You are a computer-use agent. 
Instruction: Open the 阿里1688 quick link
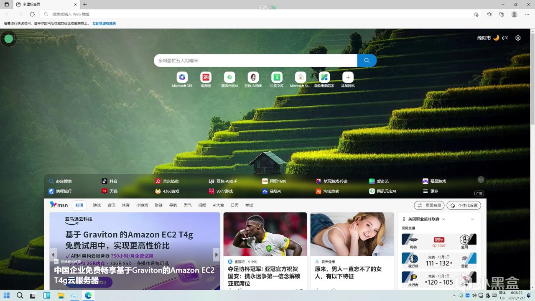[274, 181]
